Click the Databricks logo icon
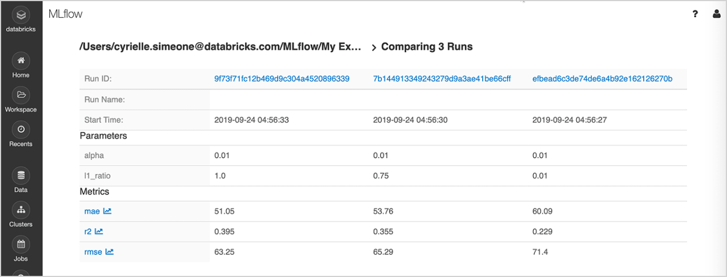 [x=21, y=14]
